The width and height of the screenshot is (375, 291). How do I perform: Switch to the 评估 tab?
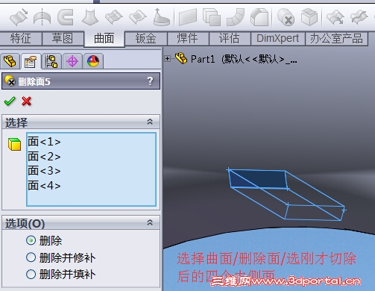230,39
